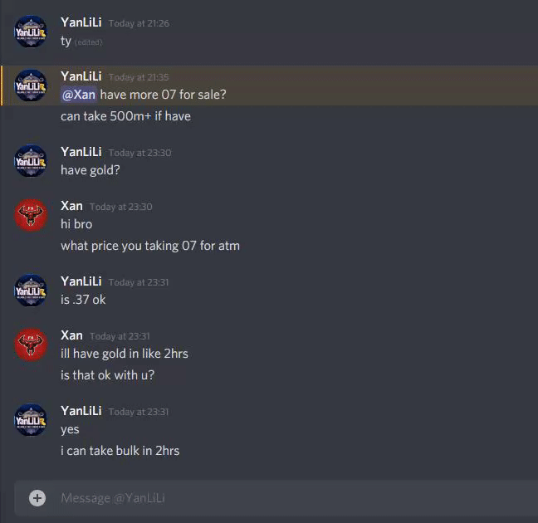Click YanLiLi username above 'have gold?'
538x523 pixels.
[x=81, y=152]
